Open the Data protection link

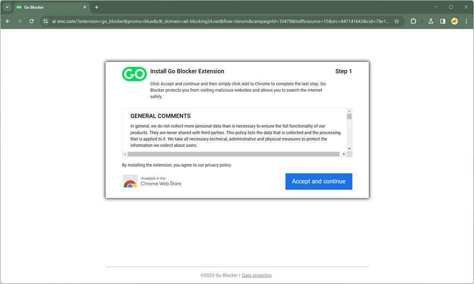[x=256, y=275]
